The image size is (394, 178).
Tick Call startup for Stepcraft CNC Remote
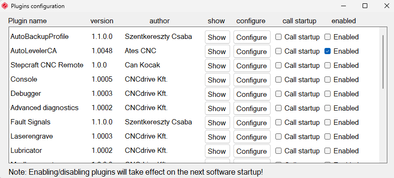278,66
